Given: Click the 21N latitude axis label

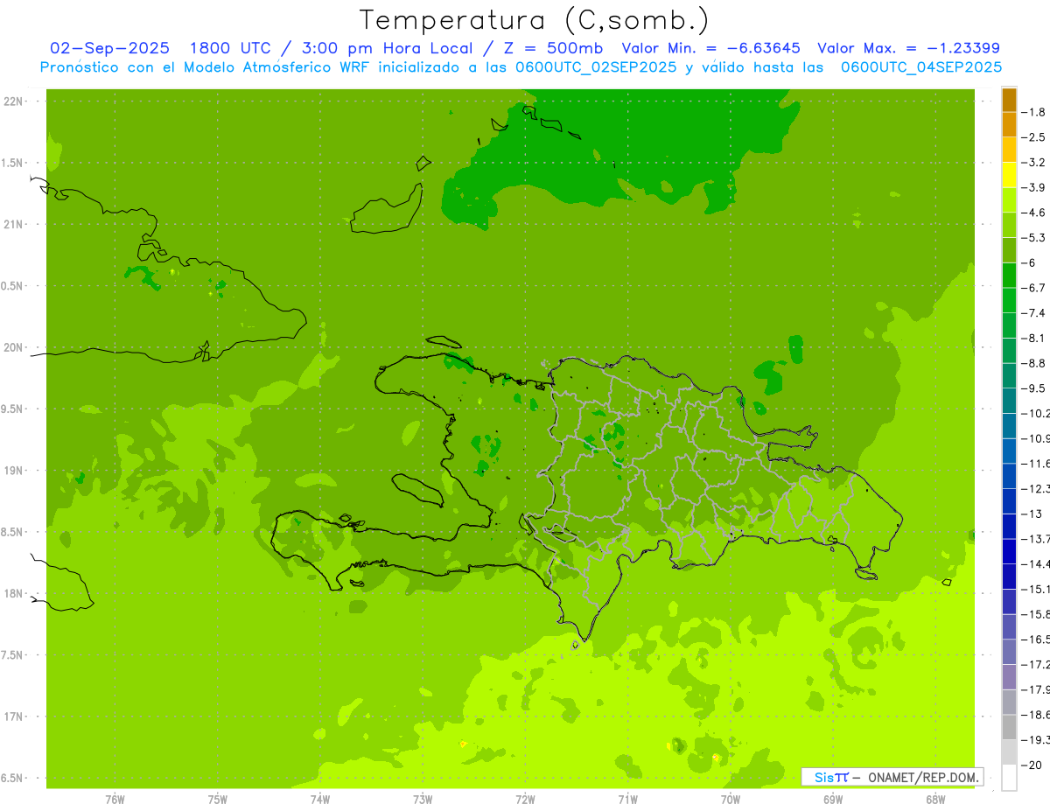Looking at the screenshot, I should (x=14, y=225).
